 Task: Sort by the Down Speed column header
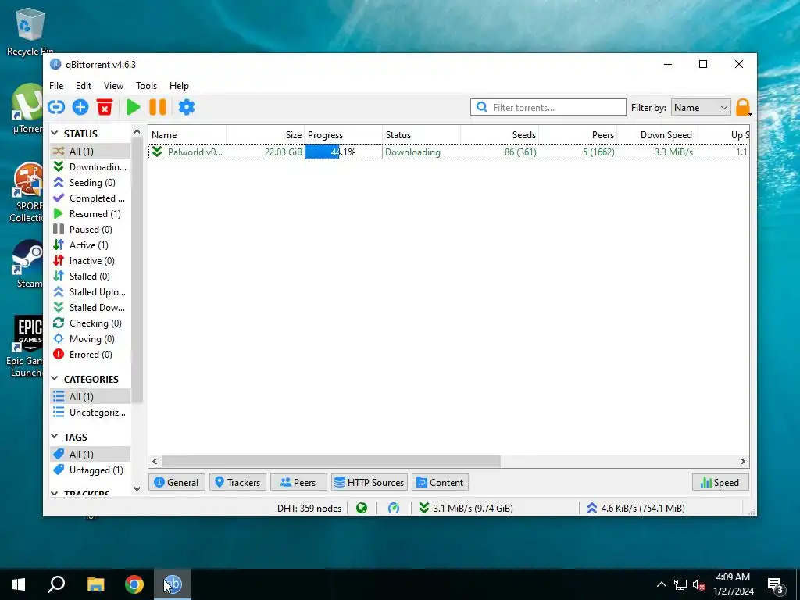[x=656, y=134]
